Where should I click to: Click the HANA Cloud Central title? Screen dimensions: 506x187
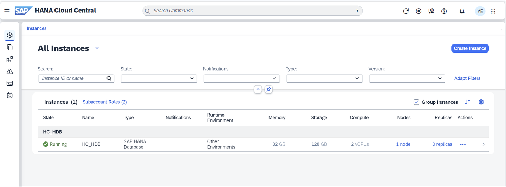(65, 11)
